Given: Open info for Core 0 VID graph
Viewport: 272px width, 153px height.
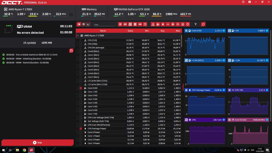Looking at the screenshot, I should coord(224,31).
